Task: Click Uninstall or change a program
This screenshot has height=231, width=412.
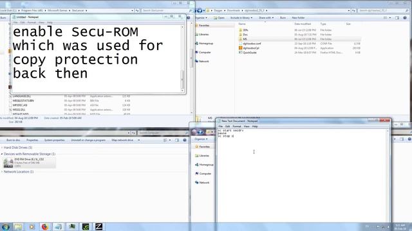Action: (x=88, y=140)
